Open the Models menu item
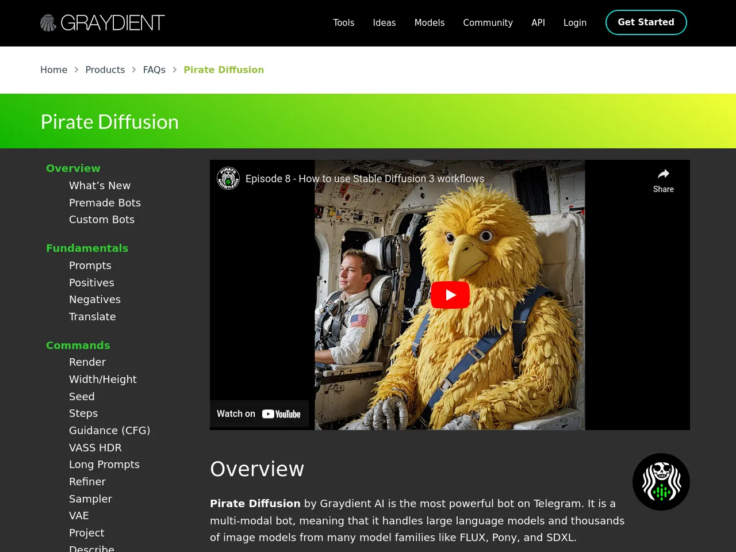The width and height of the screenshot is (736, 552). [429, 23]
